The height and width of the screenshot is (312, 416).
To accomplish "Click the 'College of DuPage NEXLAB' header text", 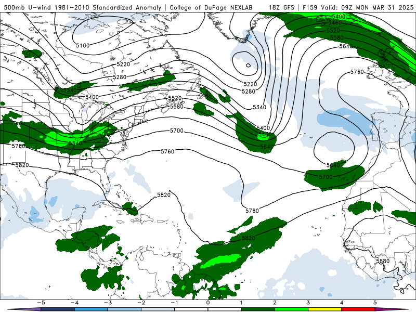I will [x=211, y=7].
